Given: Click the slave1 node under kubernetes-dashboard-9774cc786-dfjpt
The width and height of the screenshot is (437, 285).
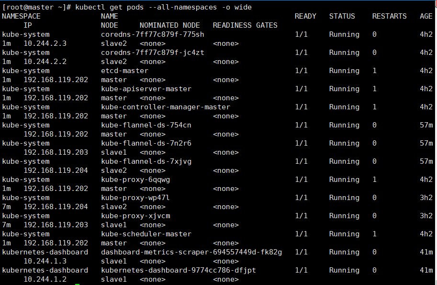Looking at the screenshot, I should [x=114, y=279].
